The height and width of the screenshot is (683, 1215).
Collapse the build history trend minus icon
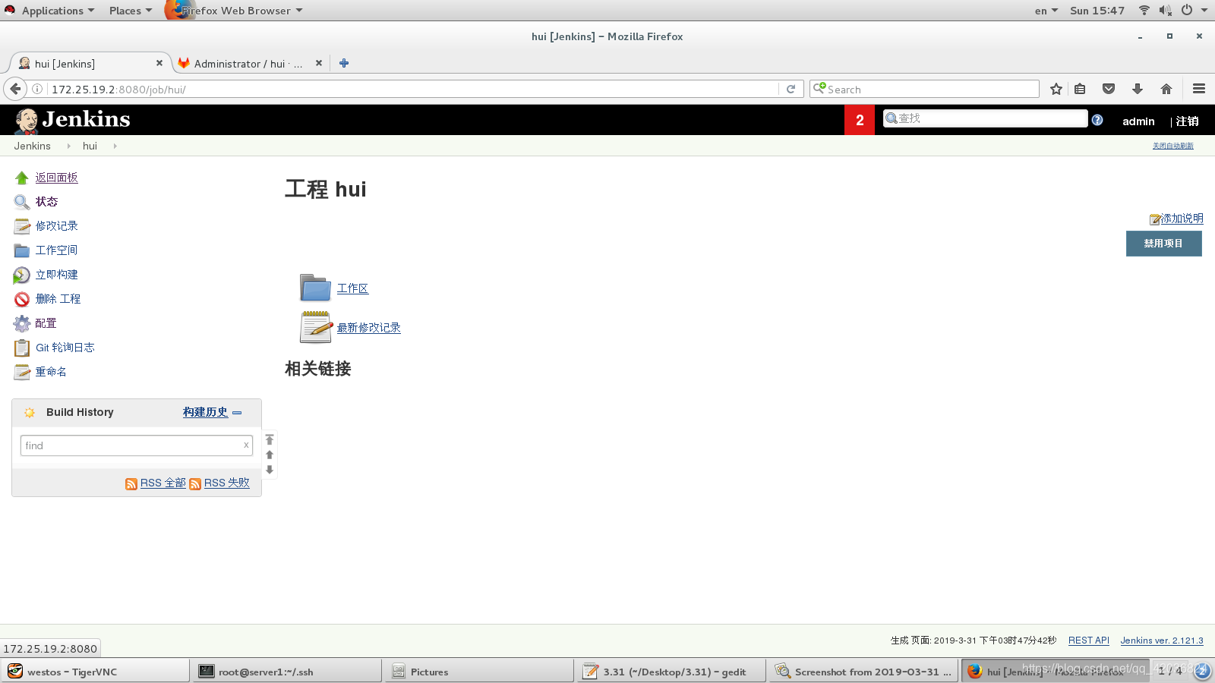click(237, 413)
